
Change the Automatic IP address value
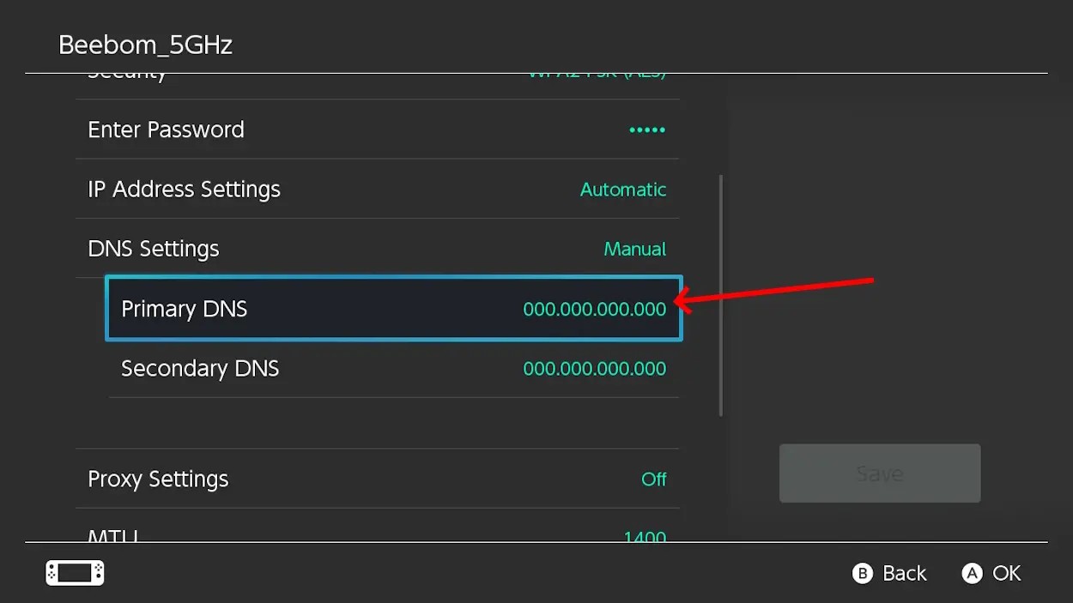click(622, 190)
